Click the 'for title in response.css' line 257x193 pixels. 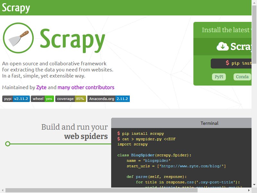188,182
